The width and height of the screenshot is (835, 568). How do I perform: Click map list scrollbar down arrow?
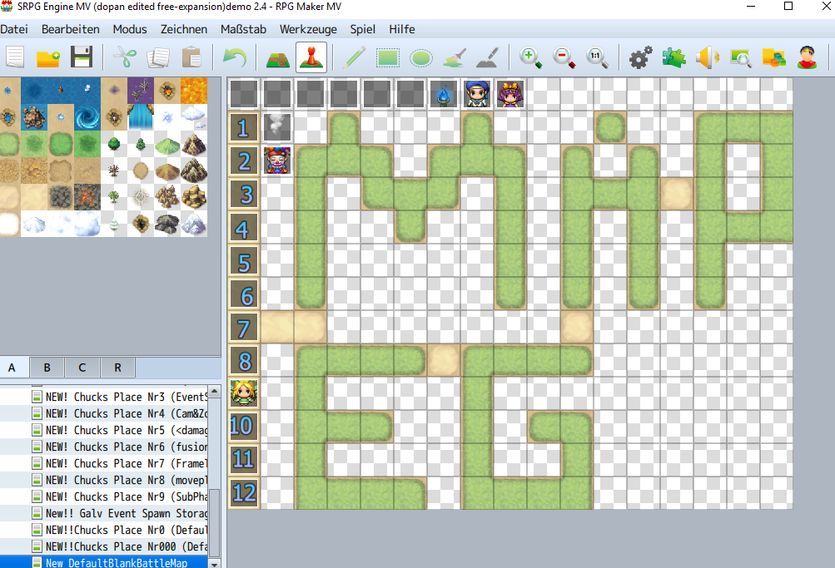215,563
